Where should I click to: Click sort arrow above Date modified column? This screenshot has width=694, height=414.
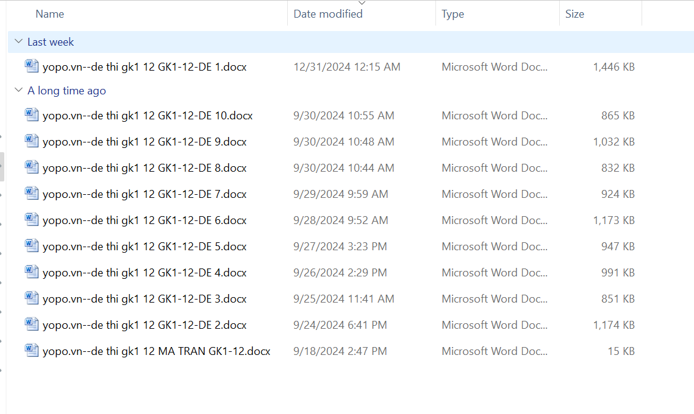pyautogui.click(x=362, y=4)
